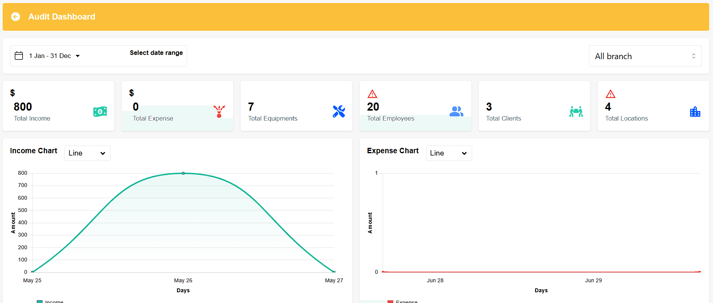Click red warning triangle above Total Locations
Viewport: 713px width, 303px height.
click(x=610, y=94)
